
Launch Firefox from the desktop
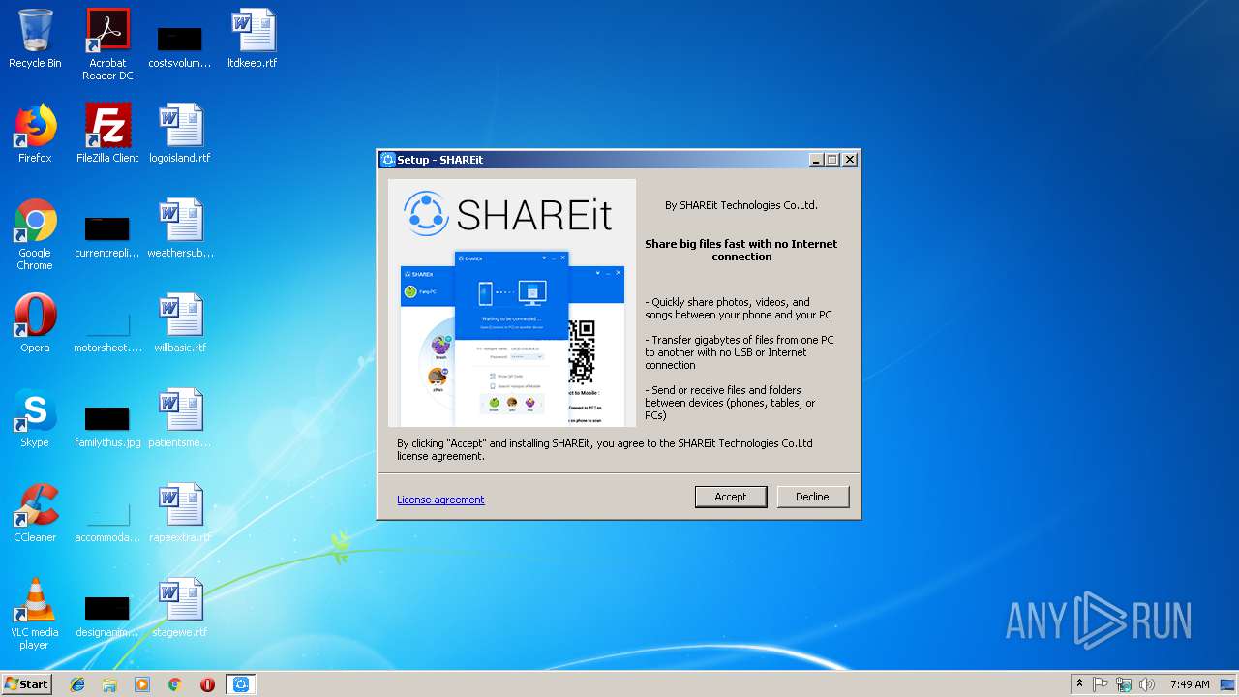(x=35, y=135)
